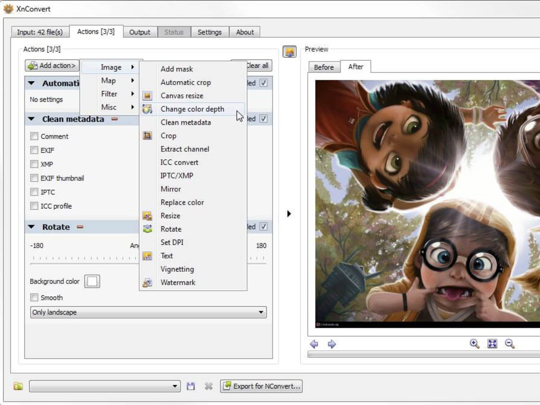
Task: Choose ICC convert from the menu
Action: click(x=193, y=162)
